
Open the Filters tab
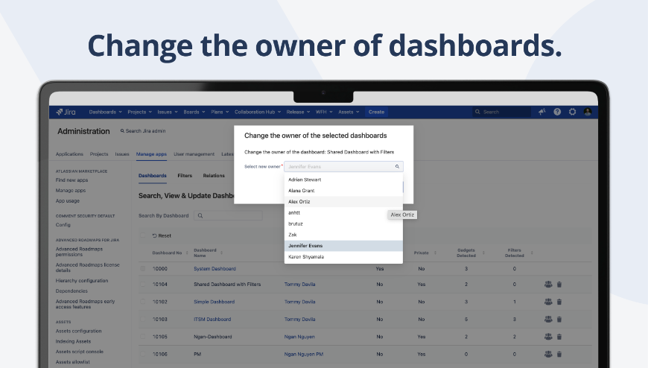[185, 176]
